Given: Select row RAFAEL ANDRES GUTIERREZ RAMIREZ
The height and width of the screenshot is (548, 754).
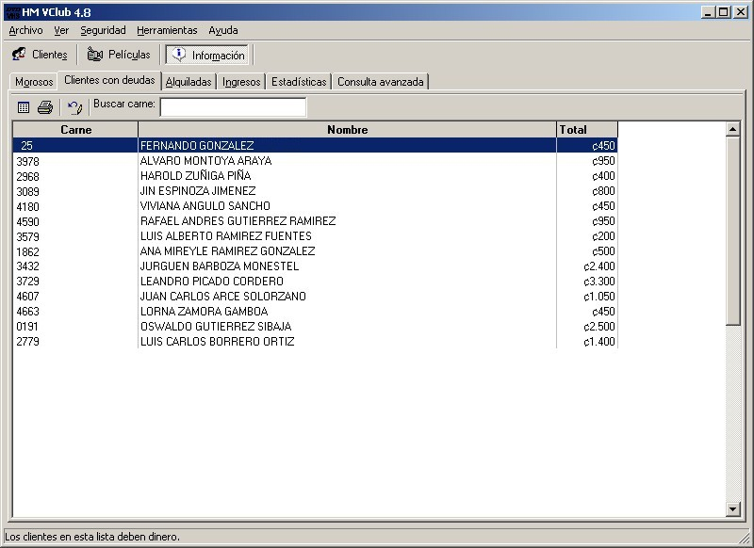Looking at the screenshot, I should tap(315, 221).
